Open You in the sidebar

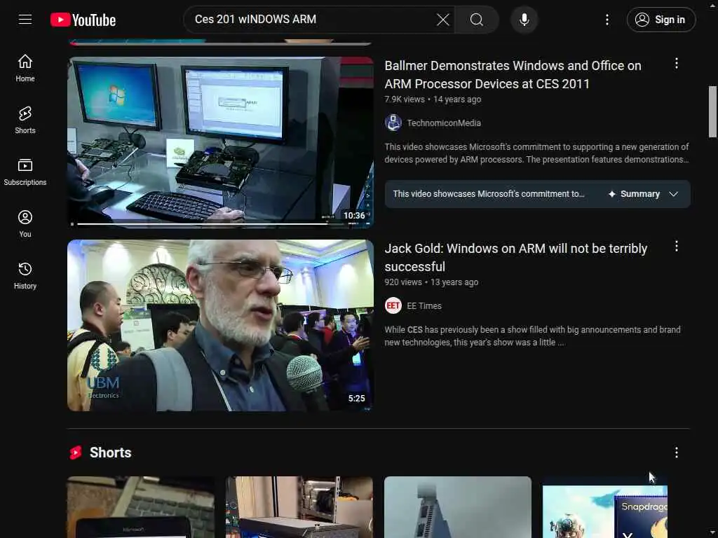click(25, 223)
